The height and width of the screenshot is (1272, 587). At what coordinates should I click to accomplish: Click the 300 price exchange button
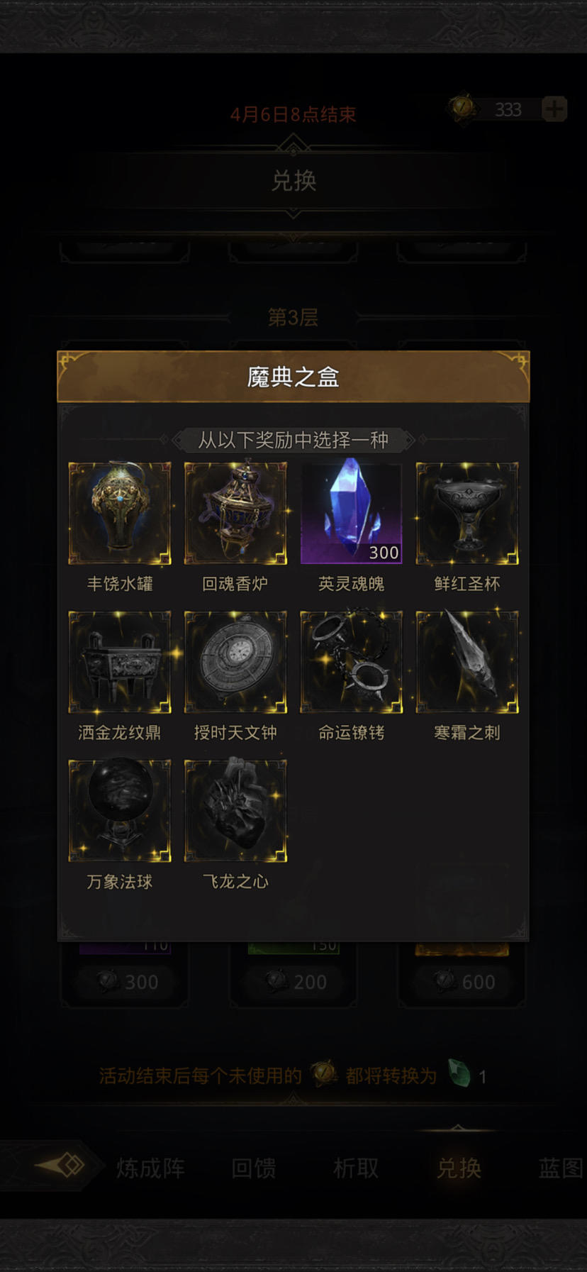pos(128,982)
